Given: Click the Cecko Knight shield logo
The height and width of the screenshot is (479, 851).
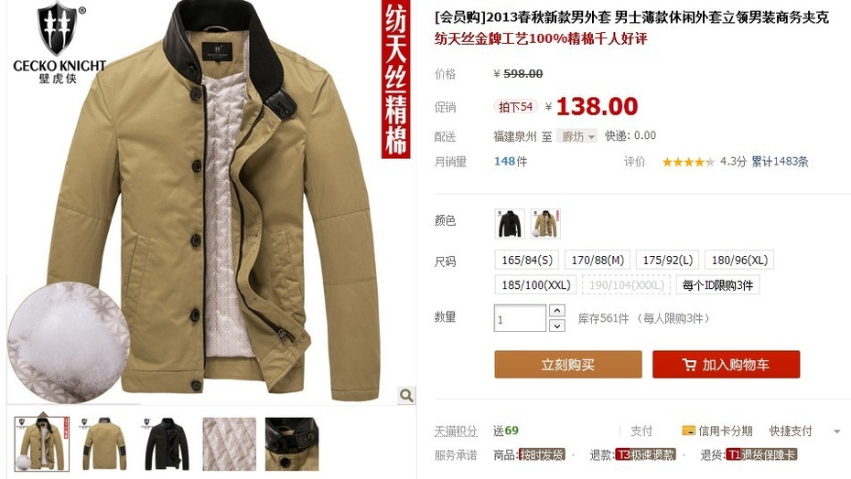Looking at the screenshot, I should coord(58,28).
